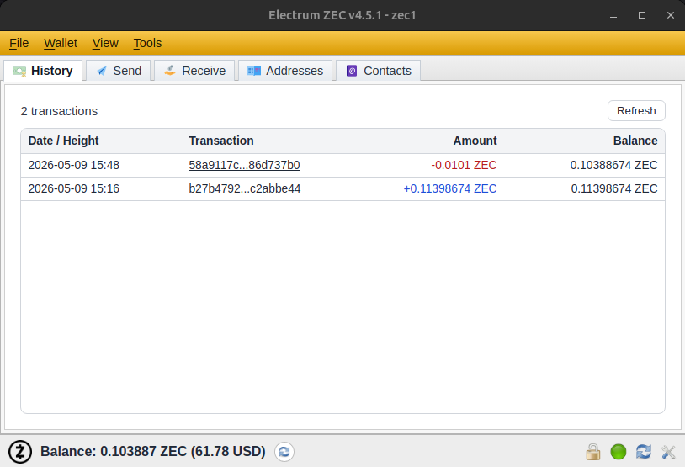Click the -0.0101 ZEC amount

point(464,165)
